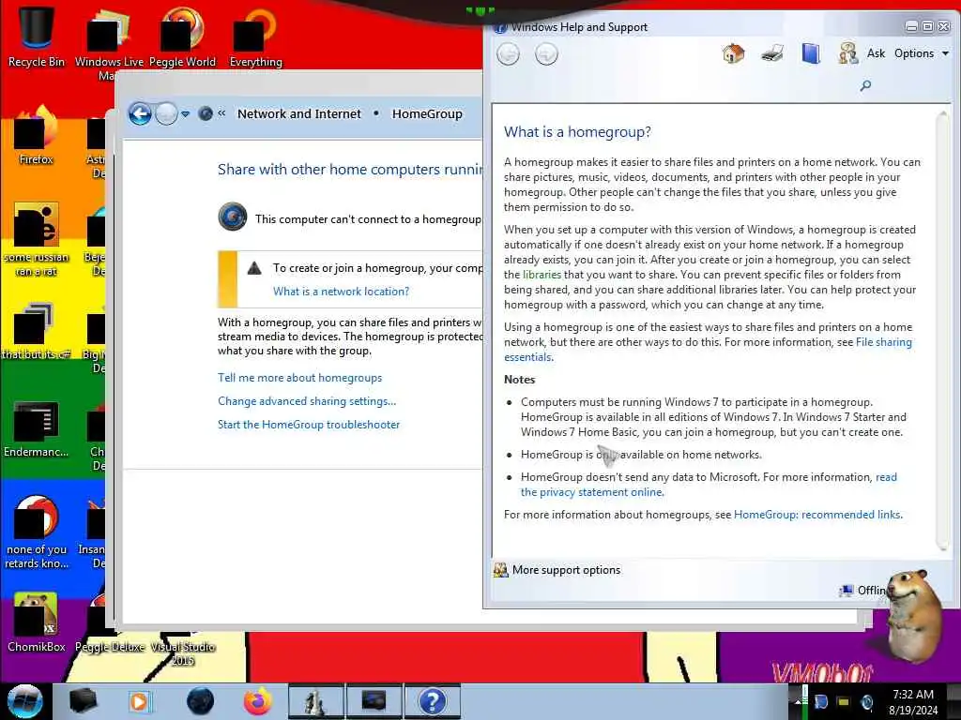Click More support options
961x720 pixels.
coord(566,570)
